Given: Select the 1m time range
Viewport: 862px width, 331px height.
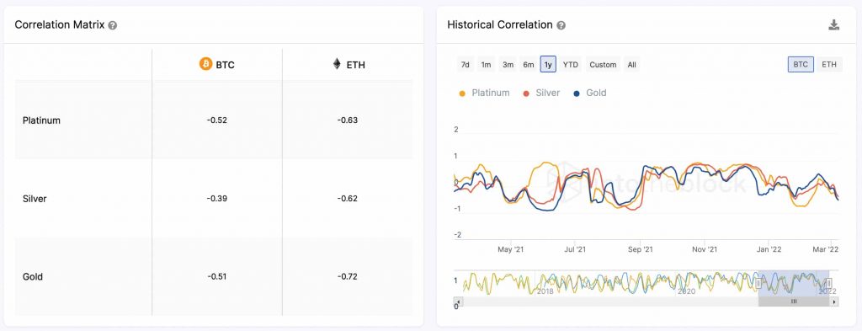Looking at the screenshot, I should pos(486,64).
